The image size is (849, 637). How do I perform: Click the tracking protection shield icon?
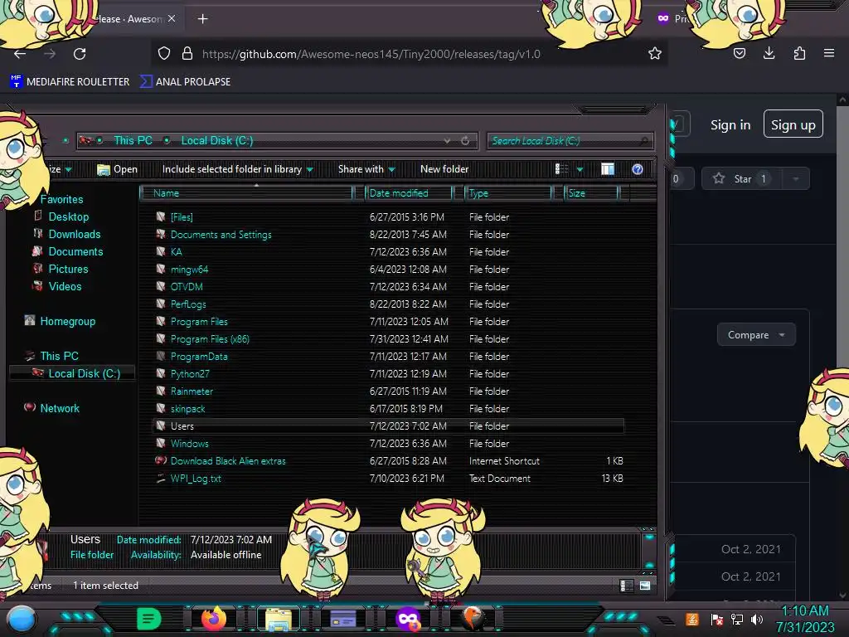164,54
